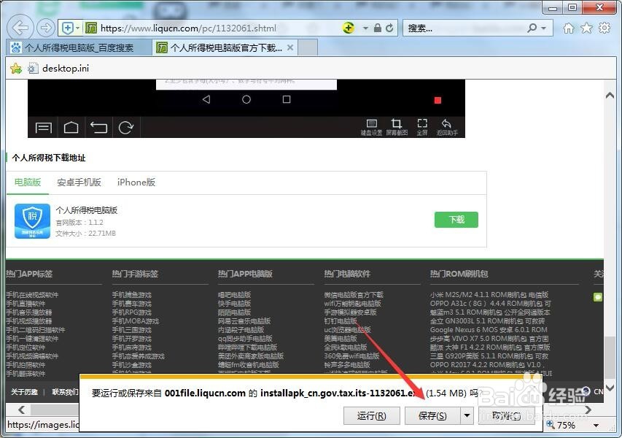This screenshot has height=438, width=622.
Task: Expand the address bar autocomplete dropdown arrow
Action: point(365,28)
